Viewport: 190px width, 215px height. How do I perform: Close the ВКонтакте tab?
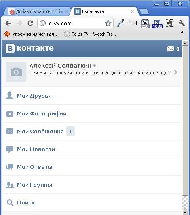(133, 11)
